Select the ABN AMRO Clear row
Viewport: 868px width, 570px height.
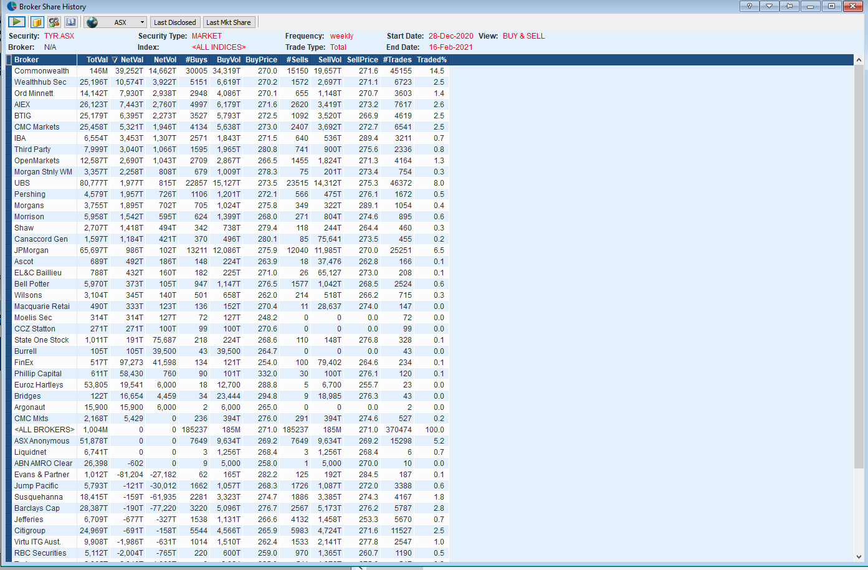[x=230, y=463]
